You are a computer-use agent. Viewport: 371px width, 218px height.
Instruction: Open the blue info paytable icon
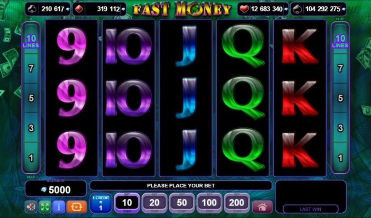58,207
